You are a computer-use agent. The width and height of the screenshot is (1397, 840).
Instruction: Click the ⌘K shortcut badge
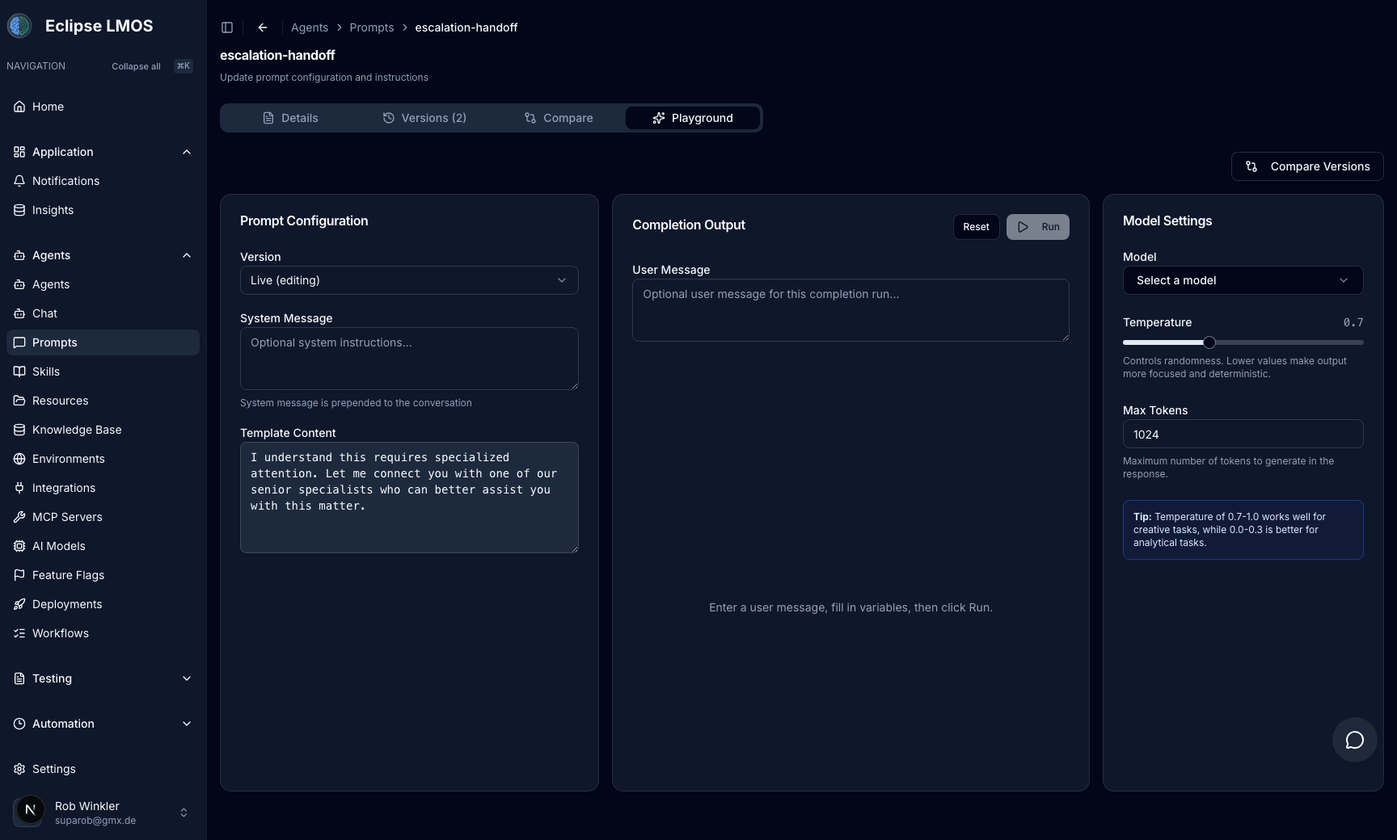point(184,66)
